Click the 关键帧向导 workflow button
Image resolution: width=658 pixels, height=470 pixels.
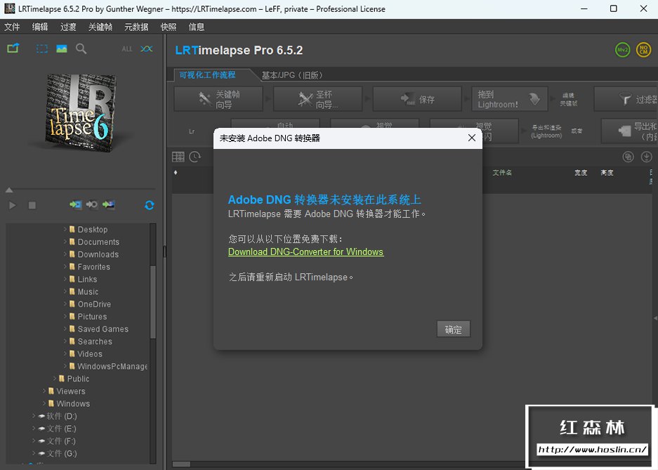pos(218,100)
